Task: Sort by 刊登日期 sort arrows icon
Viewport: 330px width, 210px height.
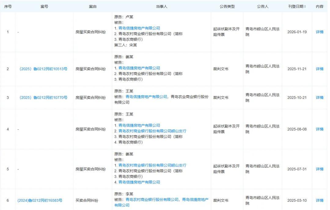Action: (x=305, y=6)
